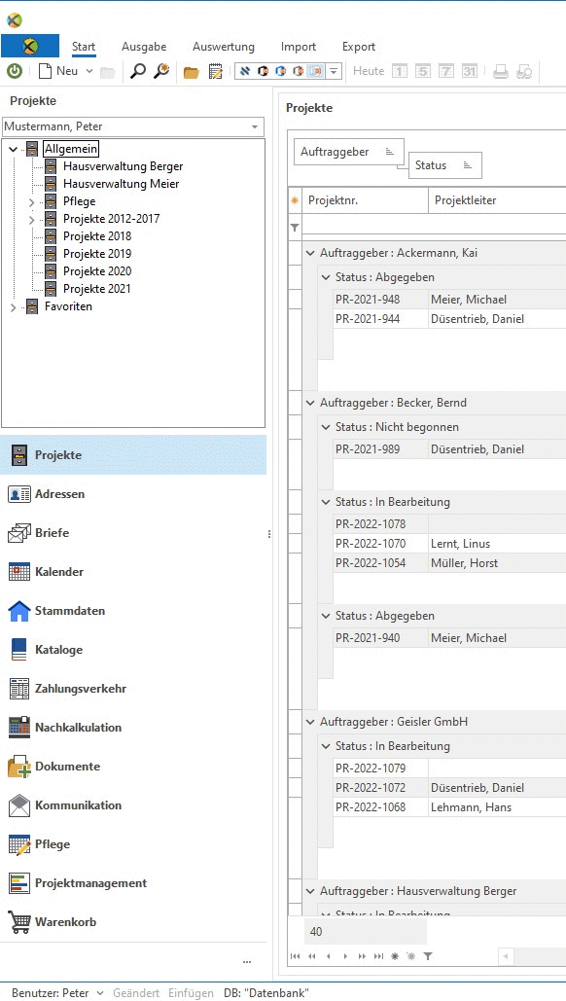Click the Auftraggeber grouping column chip

pos(348,152)
